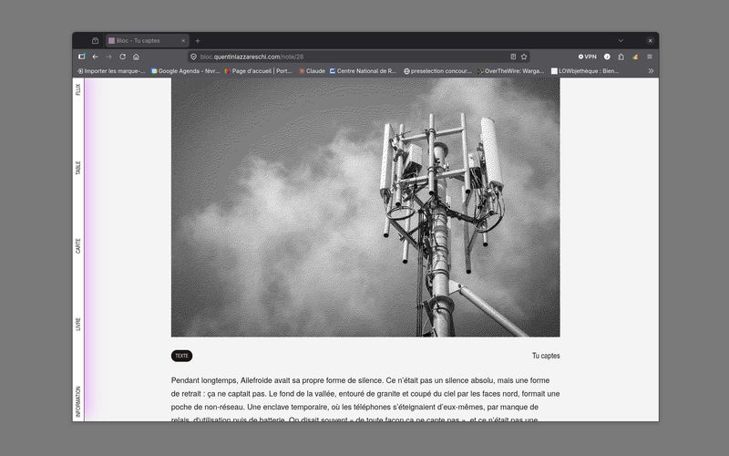Close the Bloc - Tu captes tab
Image resolution: width=729 pixels, height=456 pixels.
tap(183, 41)
